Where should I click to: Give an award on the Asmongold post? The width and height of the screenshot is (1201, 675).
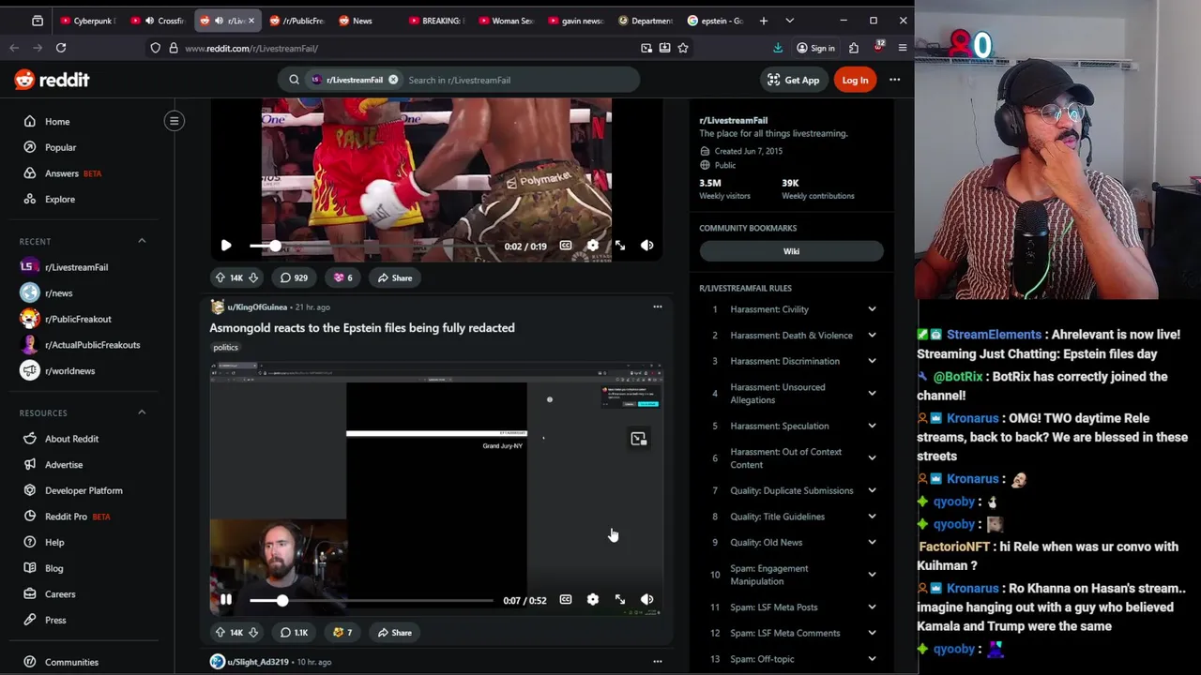(x=342, y=633)
